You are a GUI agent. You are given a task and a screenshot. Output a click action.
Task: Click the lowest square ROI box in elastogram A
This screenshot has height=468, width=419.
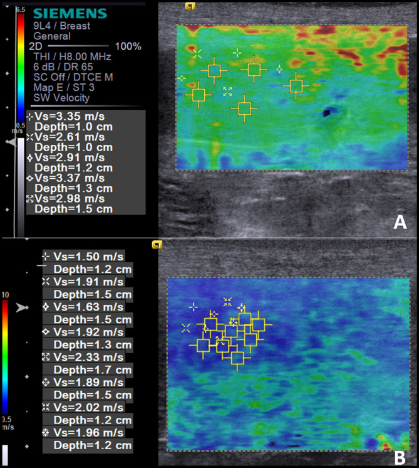pos(244,109)
